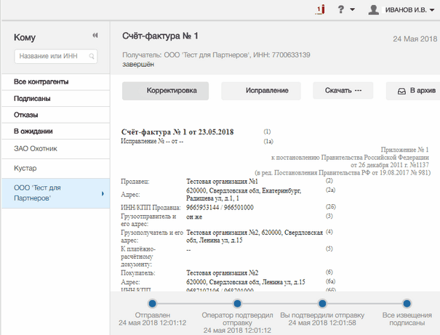
Task: Click the date 24 Мая 2018
Action: (x=415, y=39)
